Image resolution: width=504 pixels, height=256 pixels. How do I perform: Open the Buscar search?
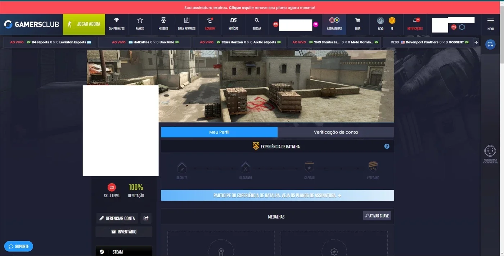click(257, 24)
